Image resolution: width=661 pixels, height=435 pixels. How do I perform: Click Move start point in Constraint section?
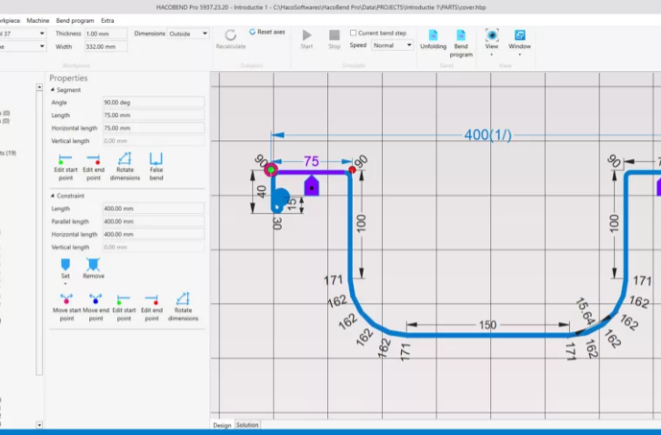tap(66, 304)
